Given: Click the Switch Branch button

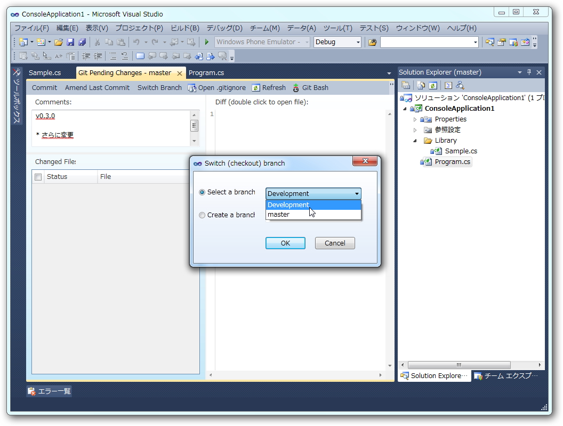Looking at the screenshot, I should pos(159,88).
